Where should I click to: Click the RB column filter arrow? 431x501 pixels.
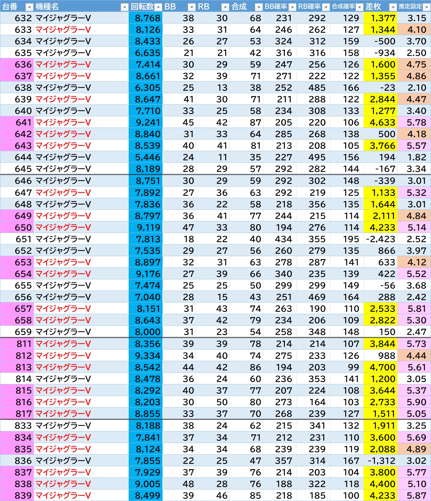(225, 7)
